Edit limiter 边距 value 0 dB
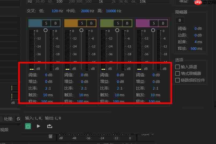This screenshot has height=144, width=216. pos(198,35)
